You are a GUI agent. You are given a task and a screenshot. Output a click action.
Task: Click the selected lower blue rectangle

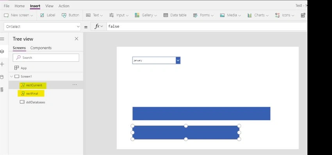click(x=186, y=133)
